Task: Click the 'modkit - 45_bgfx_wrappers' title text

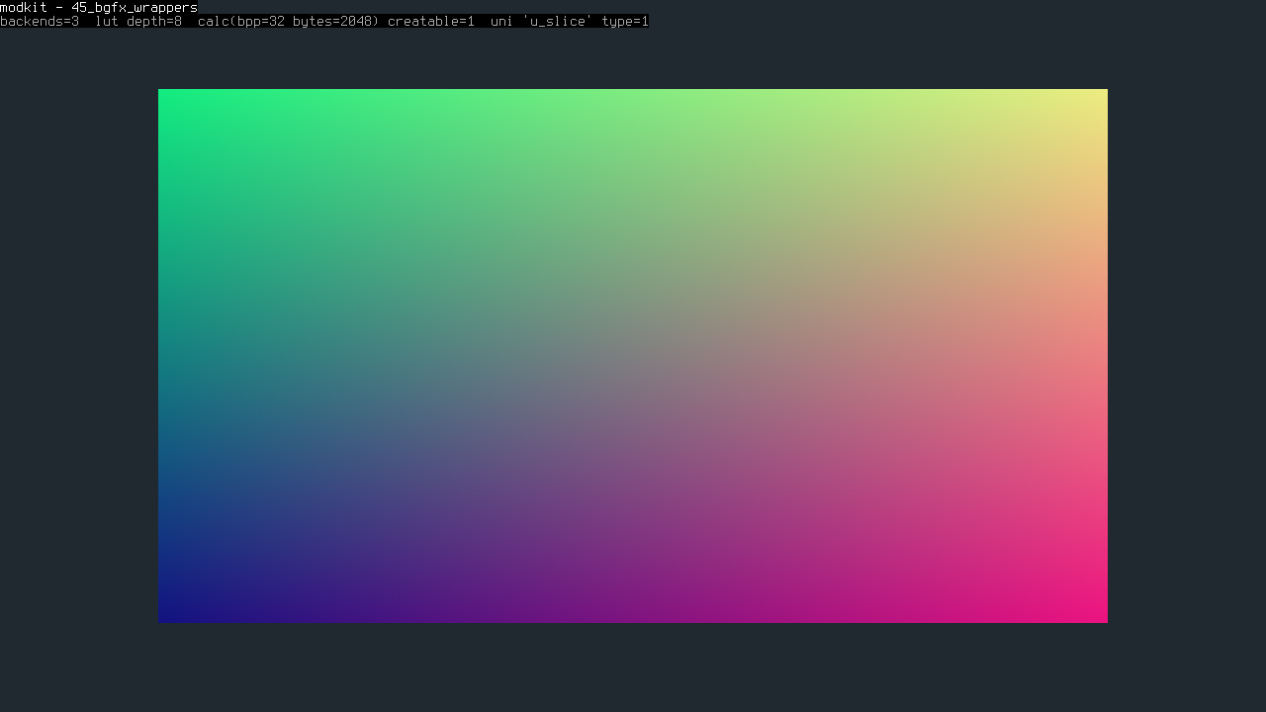Action: (99, 7)
